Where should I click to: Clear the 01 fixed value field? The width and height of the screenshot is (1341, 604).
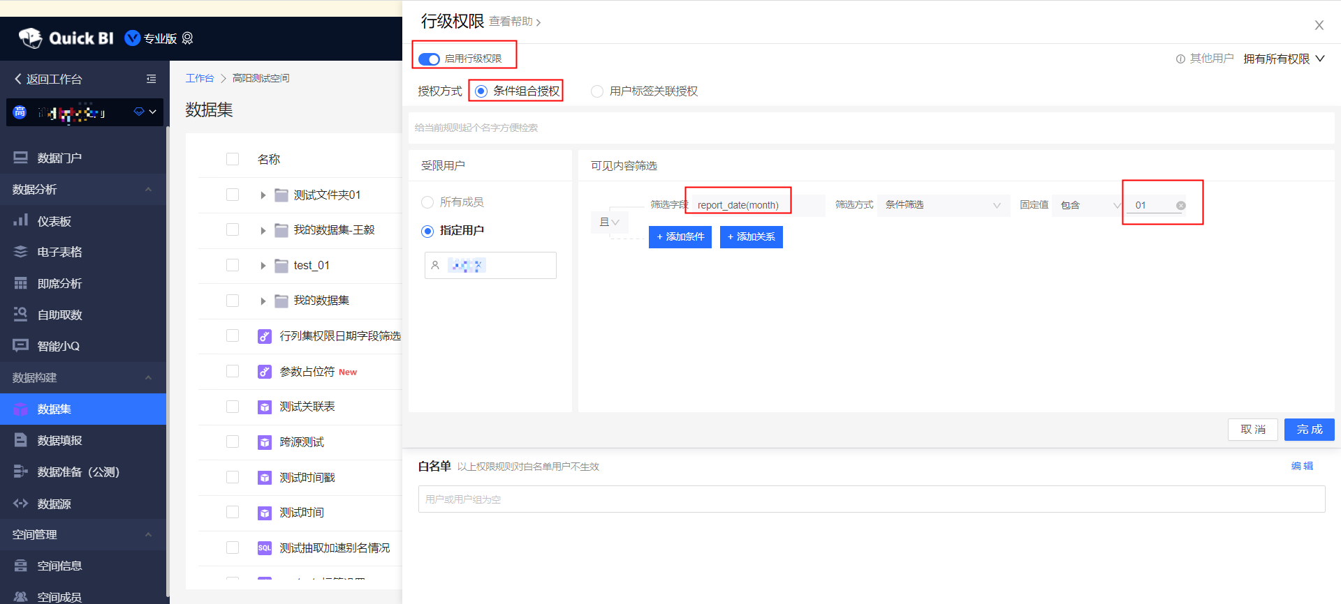1180,206
